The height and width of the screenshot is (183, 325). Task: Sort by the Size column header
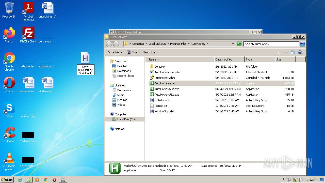pyautogui.click(x=285, y=59)
